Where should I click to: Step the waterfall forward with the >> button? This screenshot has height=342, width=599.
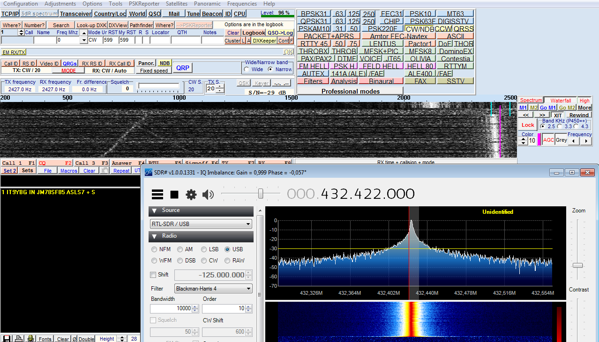(x=542, y=115)
